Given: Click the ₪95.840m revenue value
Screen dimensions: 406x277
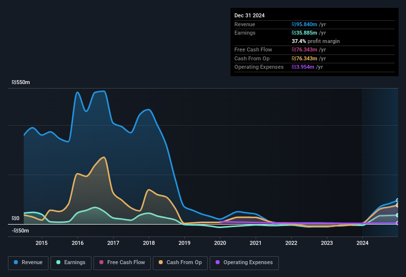Looking at the screenshot, I should pos(304,24).
